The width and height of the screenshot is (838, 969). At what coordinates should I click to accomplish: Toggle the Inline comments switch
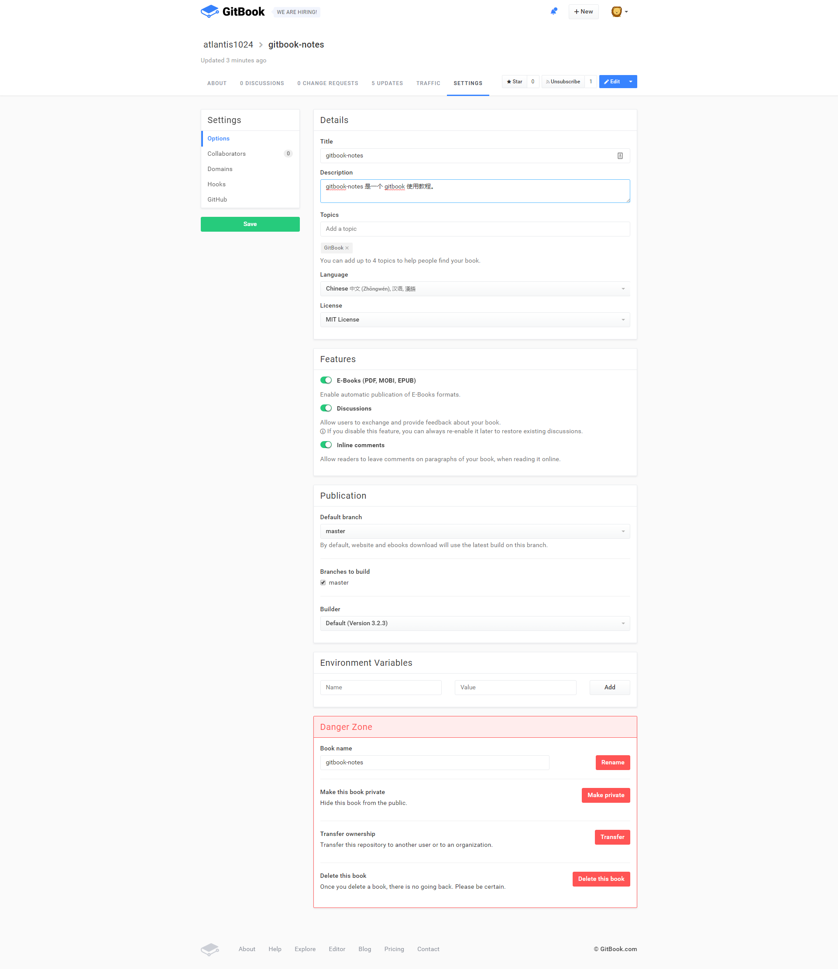coord(326,445)
